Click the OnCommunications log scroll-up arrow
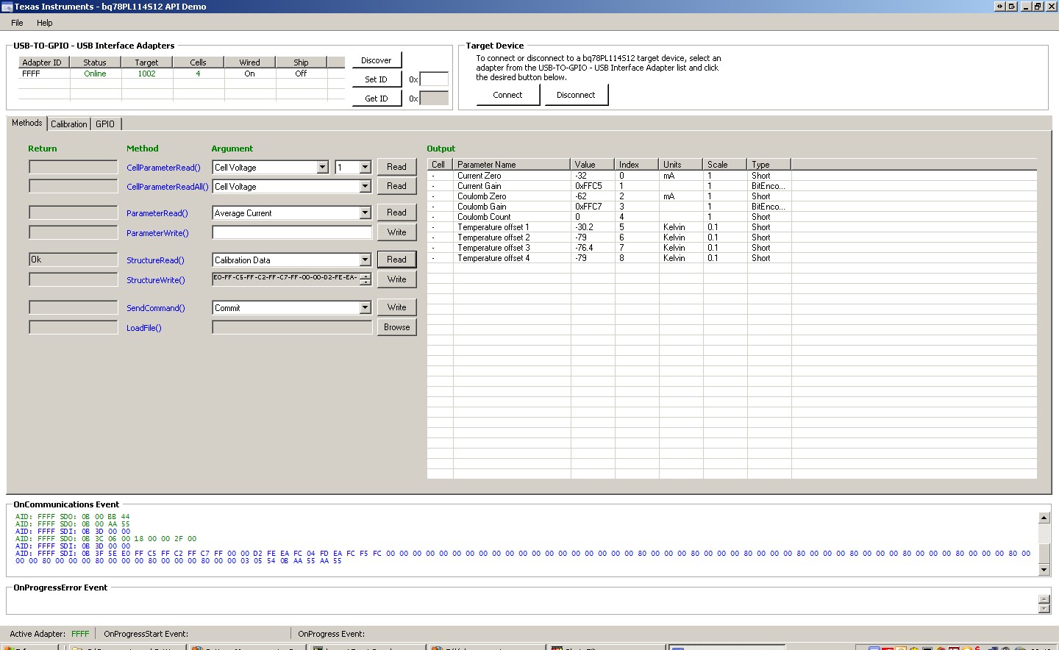1059x650 pixels. (x=1044, y=518)
